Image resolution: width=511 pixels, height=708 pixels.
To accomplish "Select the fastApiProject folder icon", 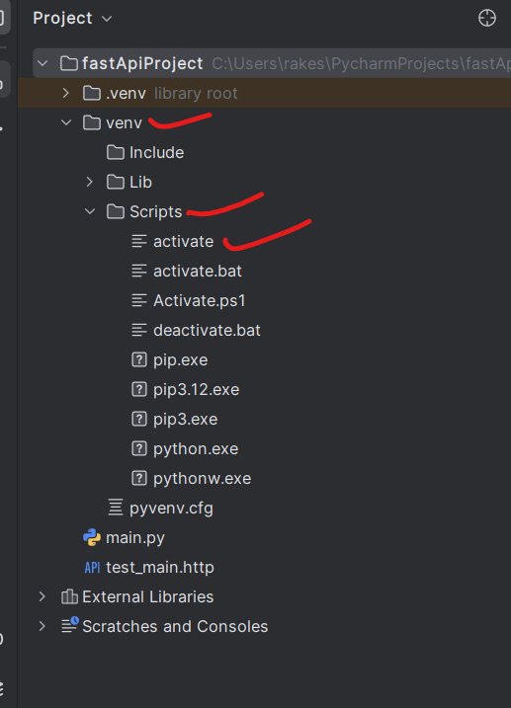I will [x=69, y=63].
